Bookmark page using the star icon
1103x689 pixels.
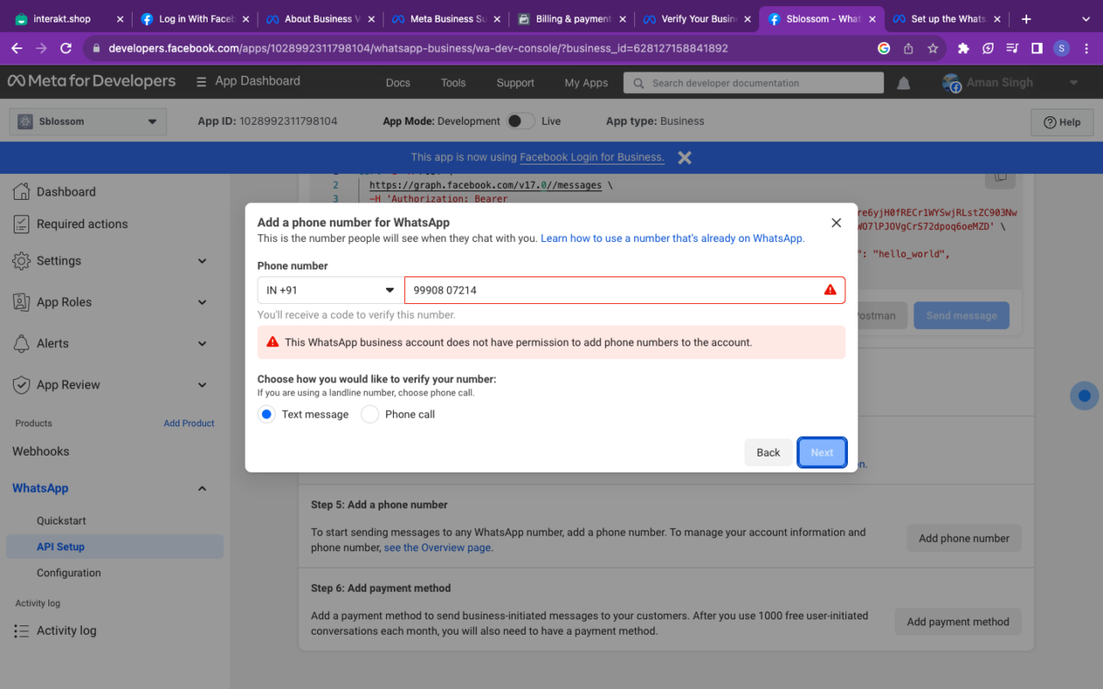point(932,48)
